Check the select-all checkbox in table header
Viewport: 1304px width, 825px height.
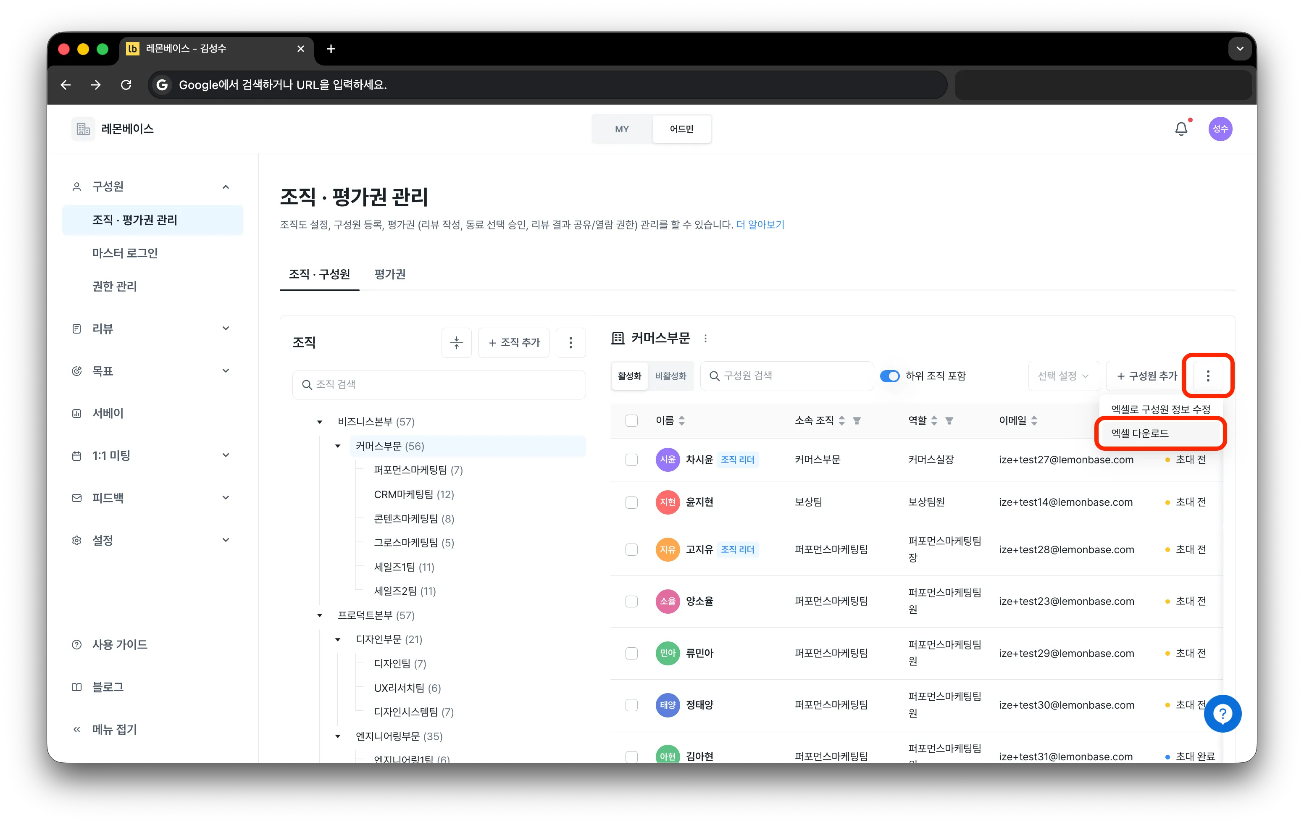631,420
